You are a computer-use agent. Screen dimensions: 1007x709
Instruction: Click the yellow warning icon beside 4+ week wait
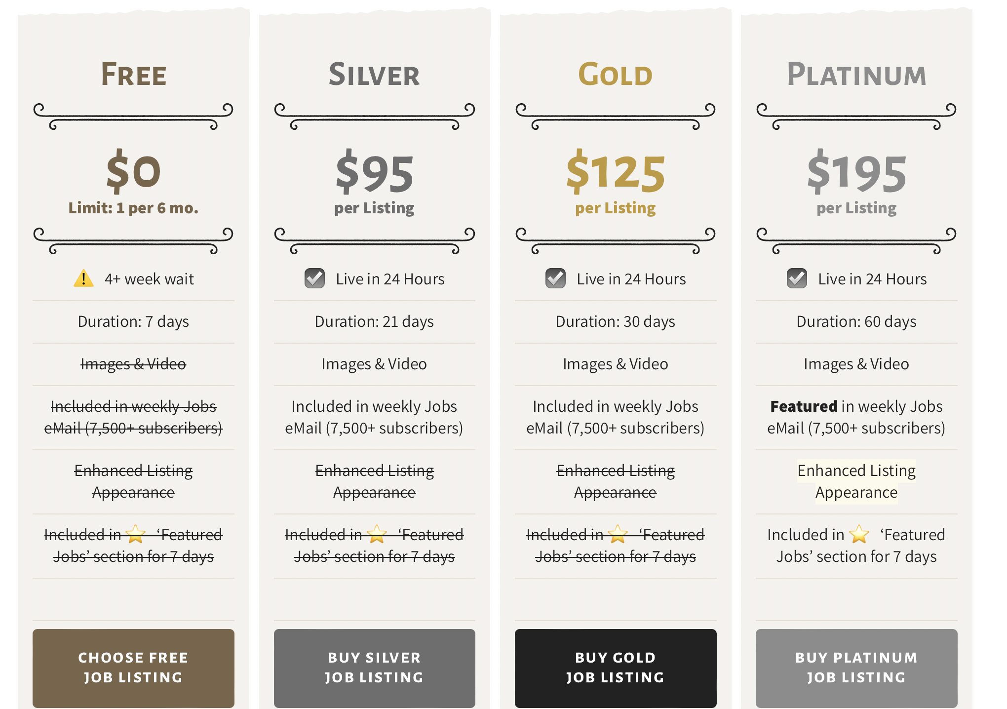pos(83,278)
